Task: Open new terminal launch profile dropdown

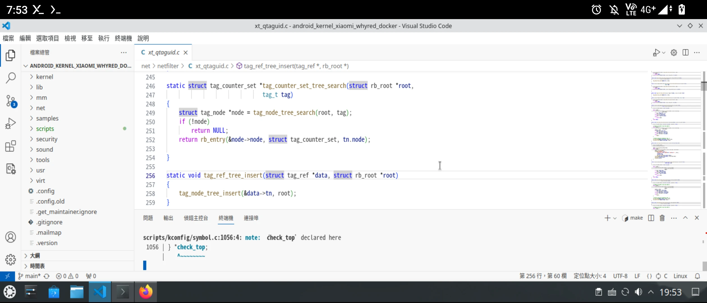Action: click(x=615, y=218)
